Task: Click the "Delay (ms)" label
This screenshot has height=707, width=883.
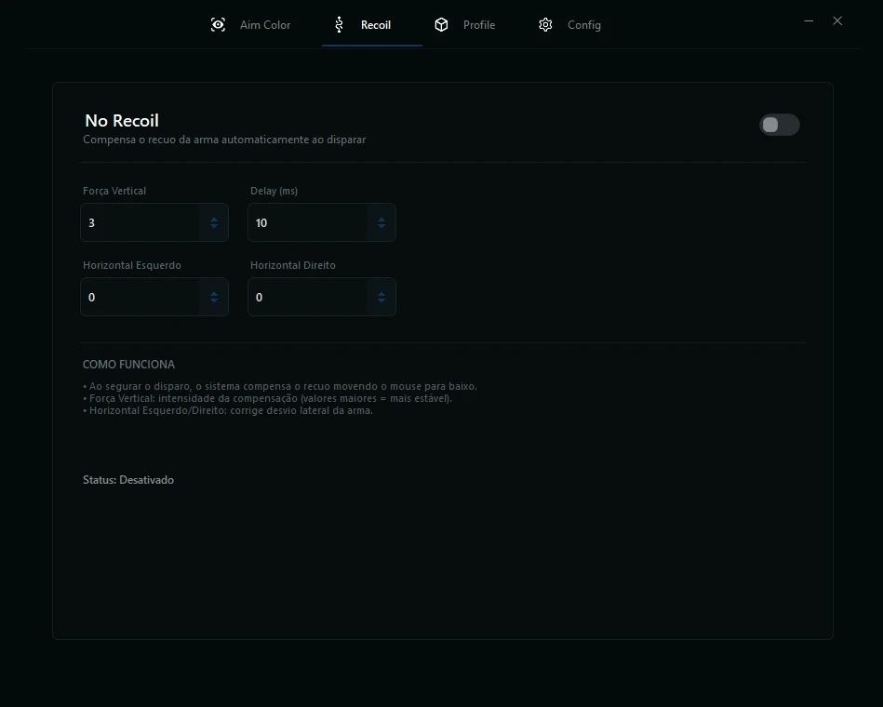Action: tap(274, 191)
